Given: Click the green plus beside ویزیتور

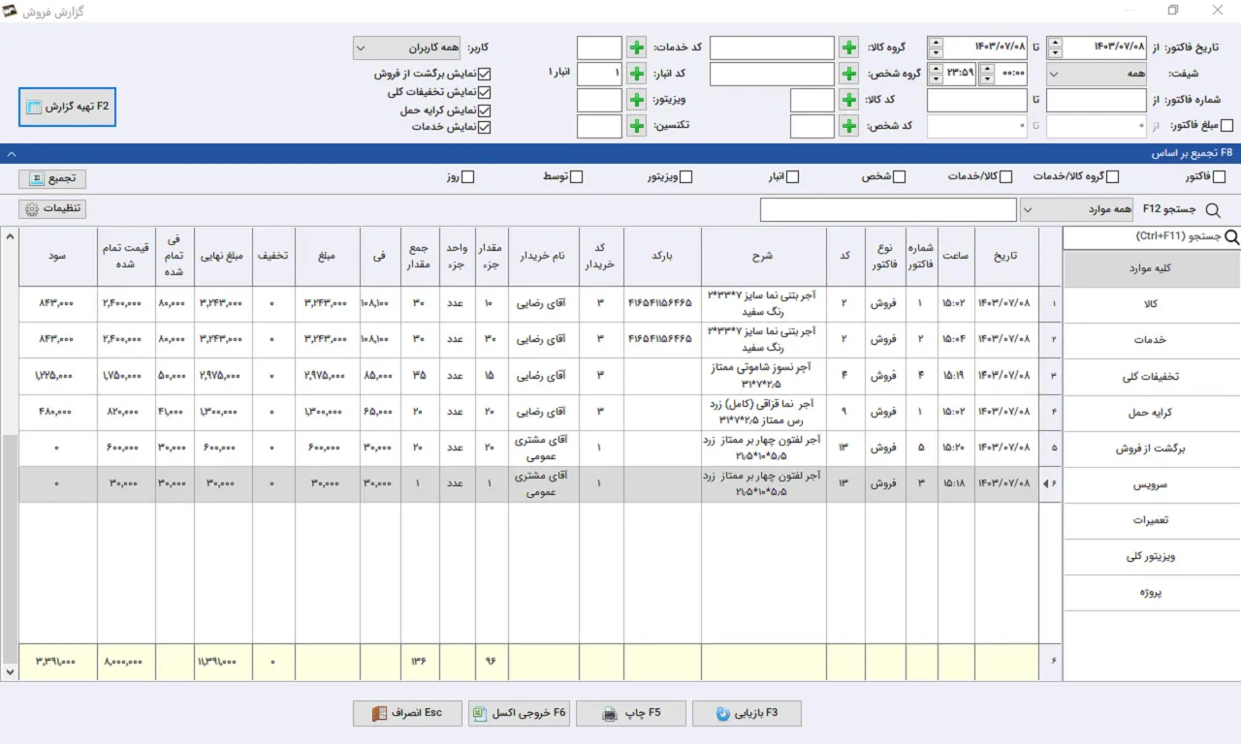Looking at the screenshot, I should pos(636,100).
